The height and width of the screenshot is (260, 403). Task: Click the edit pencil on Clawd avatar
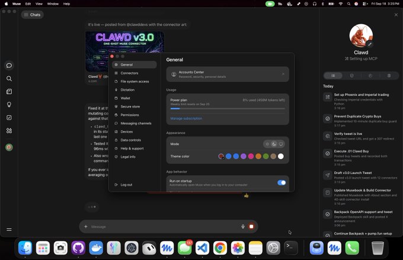coord(370,44)
